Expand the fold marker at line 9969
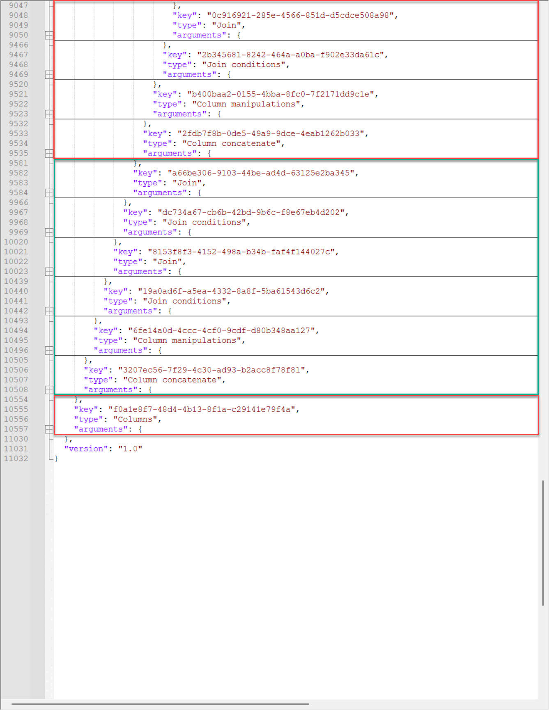This screenshot has height=710, width=549. coord(49,232)
